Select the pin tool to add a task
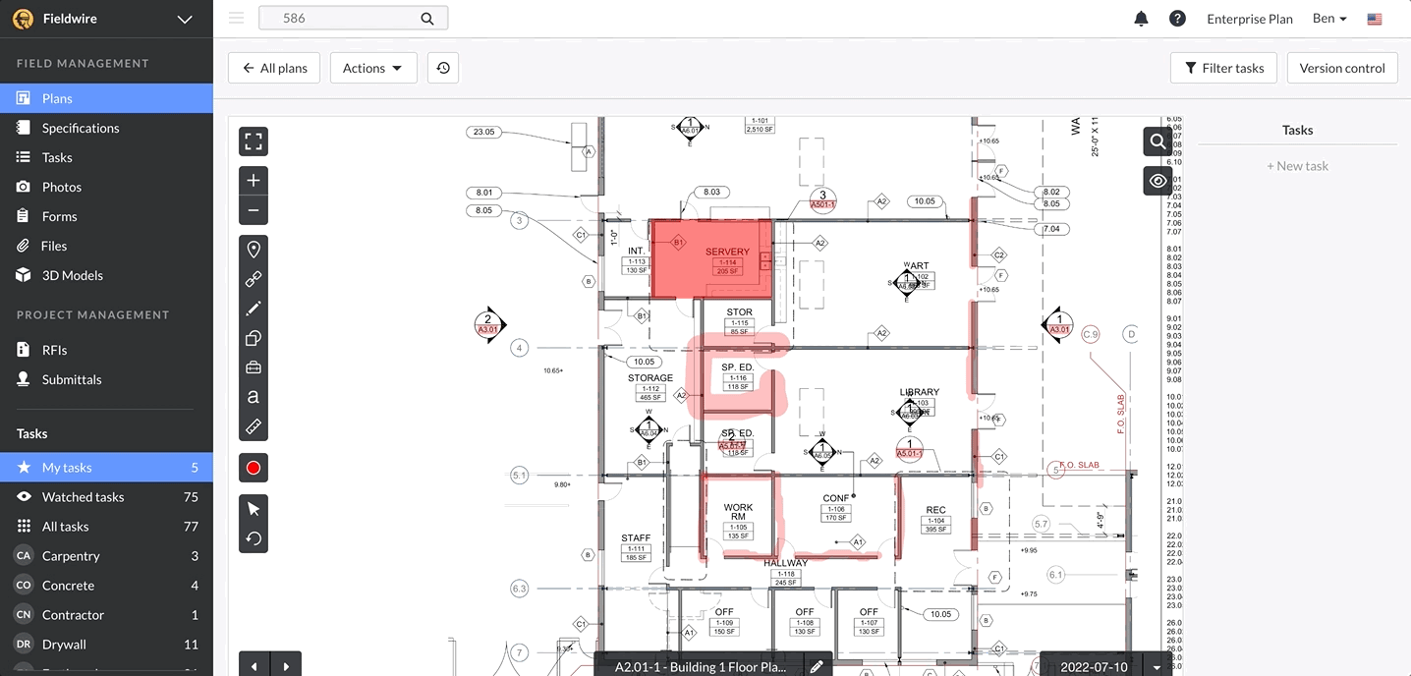Viewport: 1411px width, 676px height. pyautogui.click(x=253, y=249)
